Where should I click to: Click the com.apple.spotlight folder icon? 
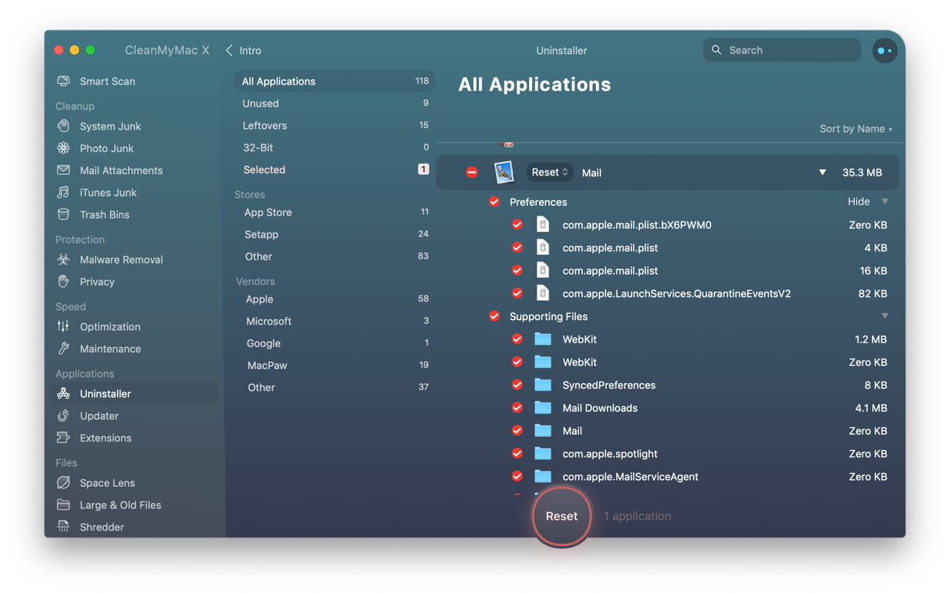tap(543, 453)
